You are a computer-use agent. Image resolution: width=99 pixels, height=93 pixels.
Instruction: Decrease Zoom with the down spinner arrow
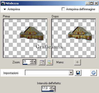31,63
